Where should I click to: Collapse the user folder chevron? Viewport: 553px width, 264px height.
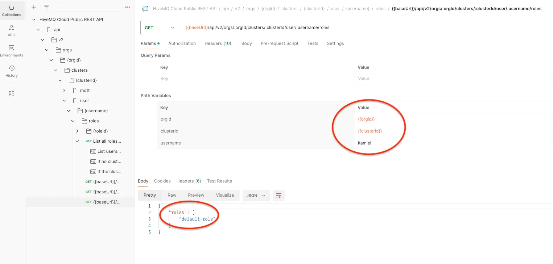click(x=64, y=101)
